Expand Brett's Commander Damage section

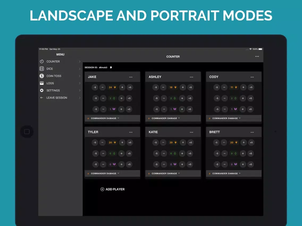pos(226,173)
